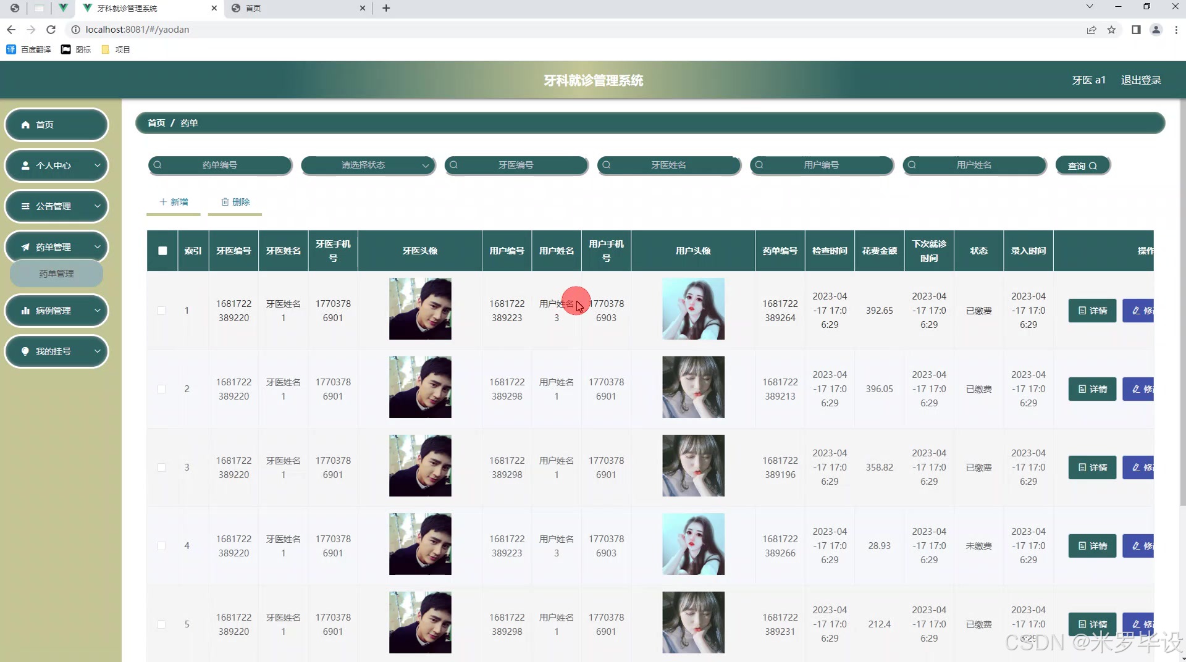1186x662 pixels.
Task: Click the bar chart icon in 病例管理 menu
Action: 25,311
